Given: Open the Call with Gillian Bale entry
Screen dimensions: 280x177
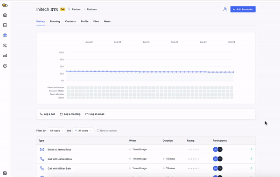Looking at the screenshot, I should coord(146,168).
